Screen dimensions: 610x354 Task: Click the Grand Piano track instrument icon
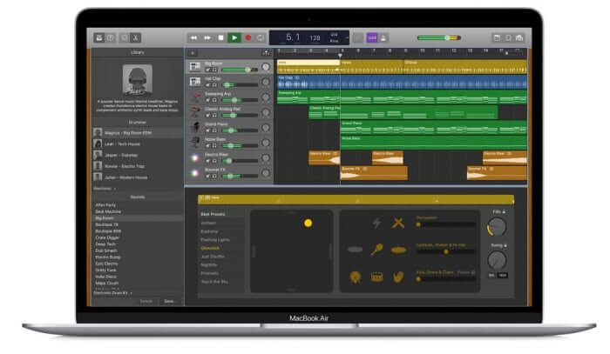click(195, 127)
